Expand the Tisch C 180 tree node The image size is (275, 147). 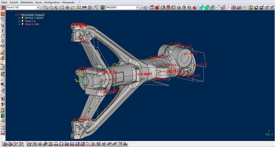(x=19, y=24)
